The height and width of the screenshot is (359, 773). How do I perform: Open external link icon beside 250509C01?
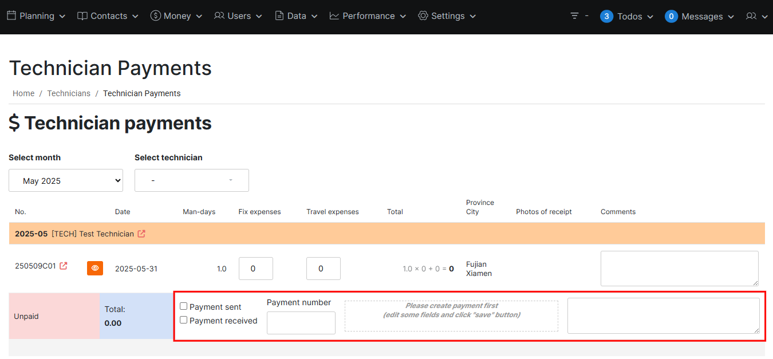point(64,266)
